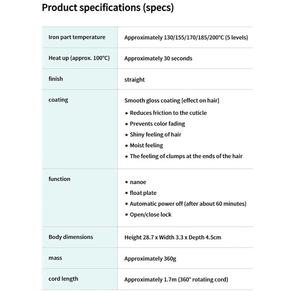Click the "Automatic power off" bullet text
291x291 pixels.
[188, 204]
